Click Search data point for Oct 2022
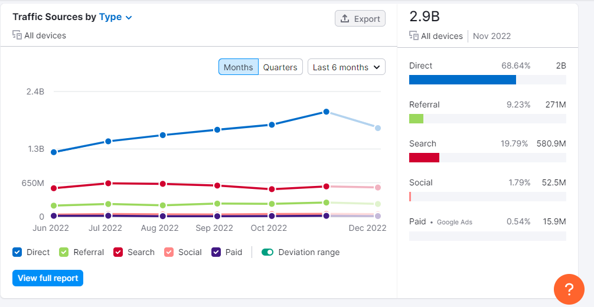This screenshot has height=307, width=594. tap(272, 189)
